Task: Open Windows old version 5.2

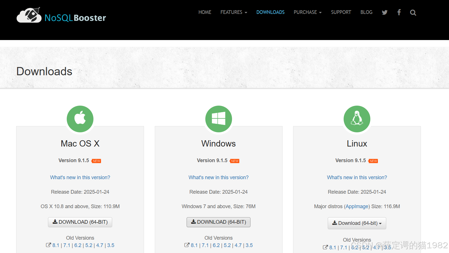Action: pyautogui.click(x=227, y=245)
